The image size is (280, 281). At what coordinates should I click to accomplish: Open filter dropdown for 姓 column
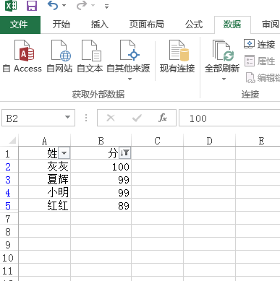coord(64,153)
